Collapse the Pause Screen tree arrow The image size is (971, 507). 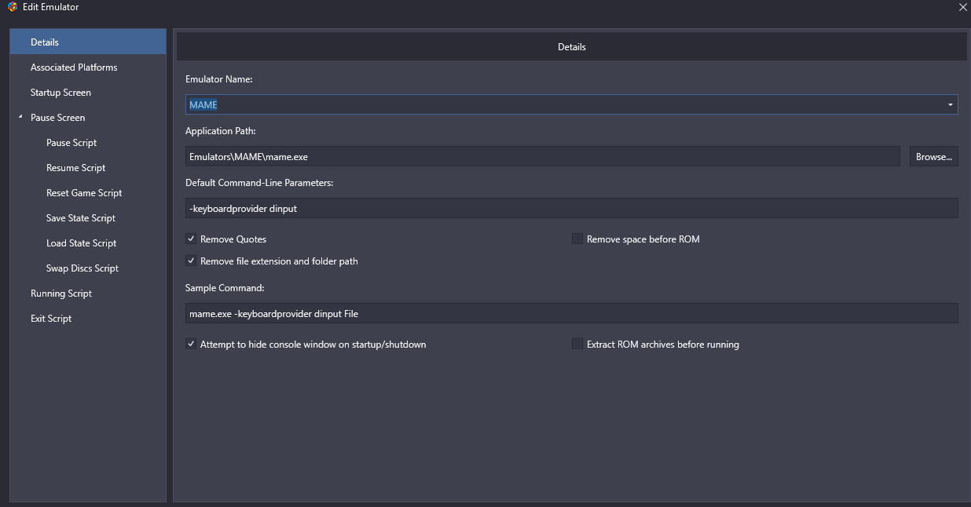[x=20, y=117]
